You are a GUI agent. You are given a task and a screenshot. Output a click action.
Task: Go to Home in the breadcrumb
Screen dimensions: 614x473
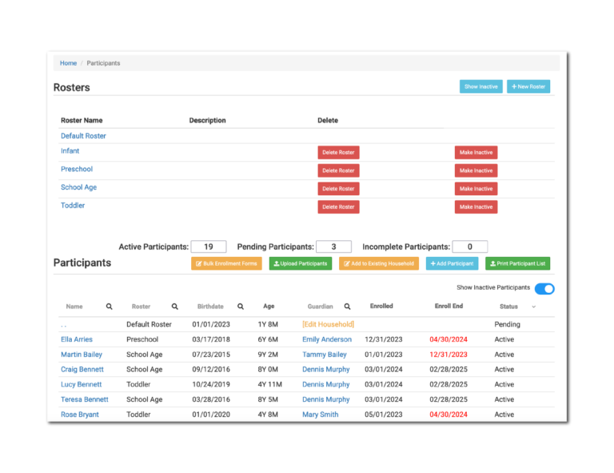[68, 63]
